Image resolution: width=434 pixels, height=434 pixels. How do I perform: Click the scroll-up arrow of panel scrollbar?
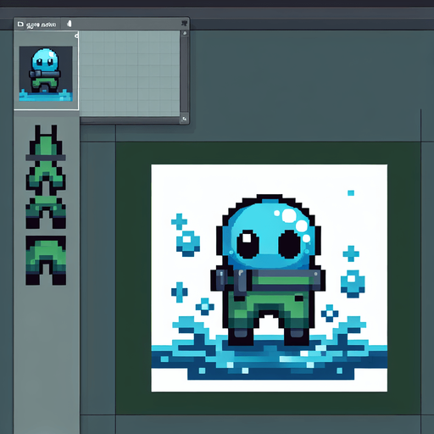185,33
